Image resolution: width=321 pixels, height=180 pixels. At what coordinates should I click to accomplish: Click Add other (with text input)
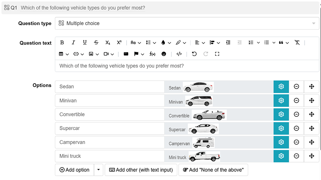(x=141, y=170)
